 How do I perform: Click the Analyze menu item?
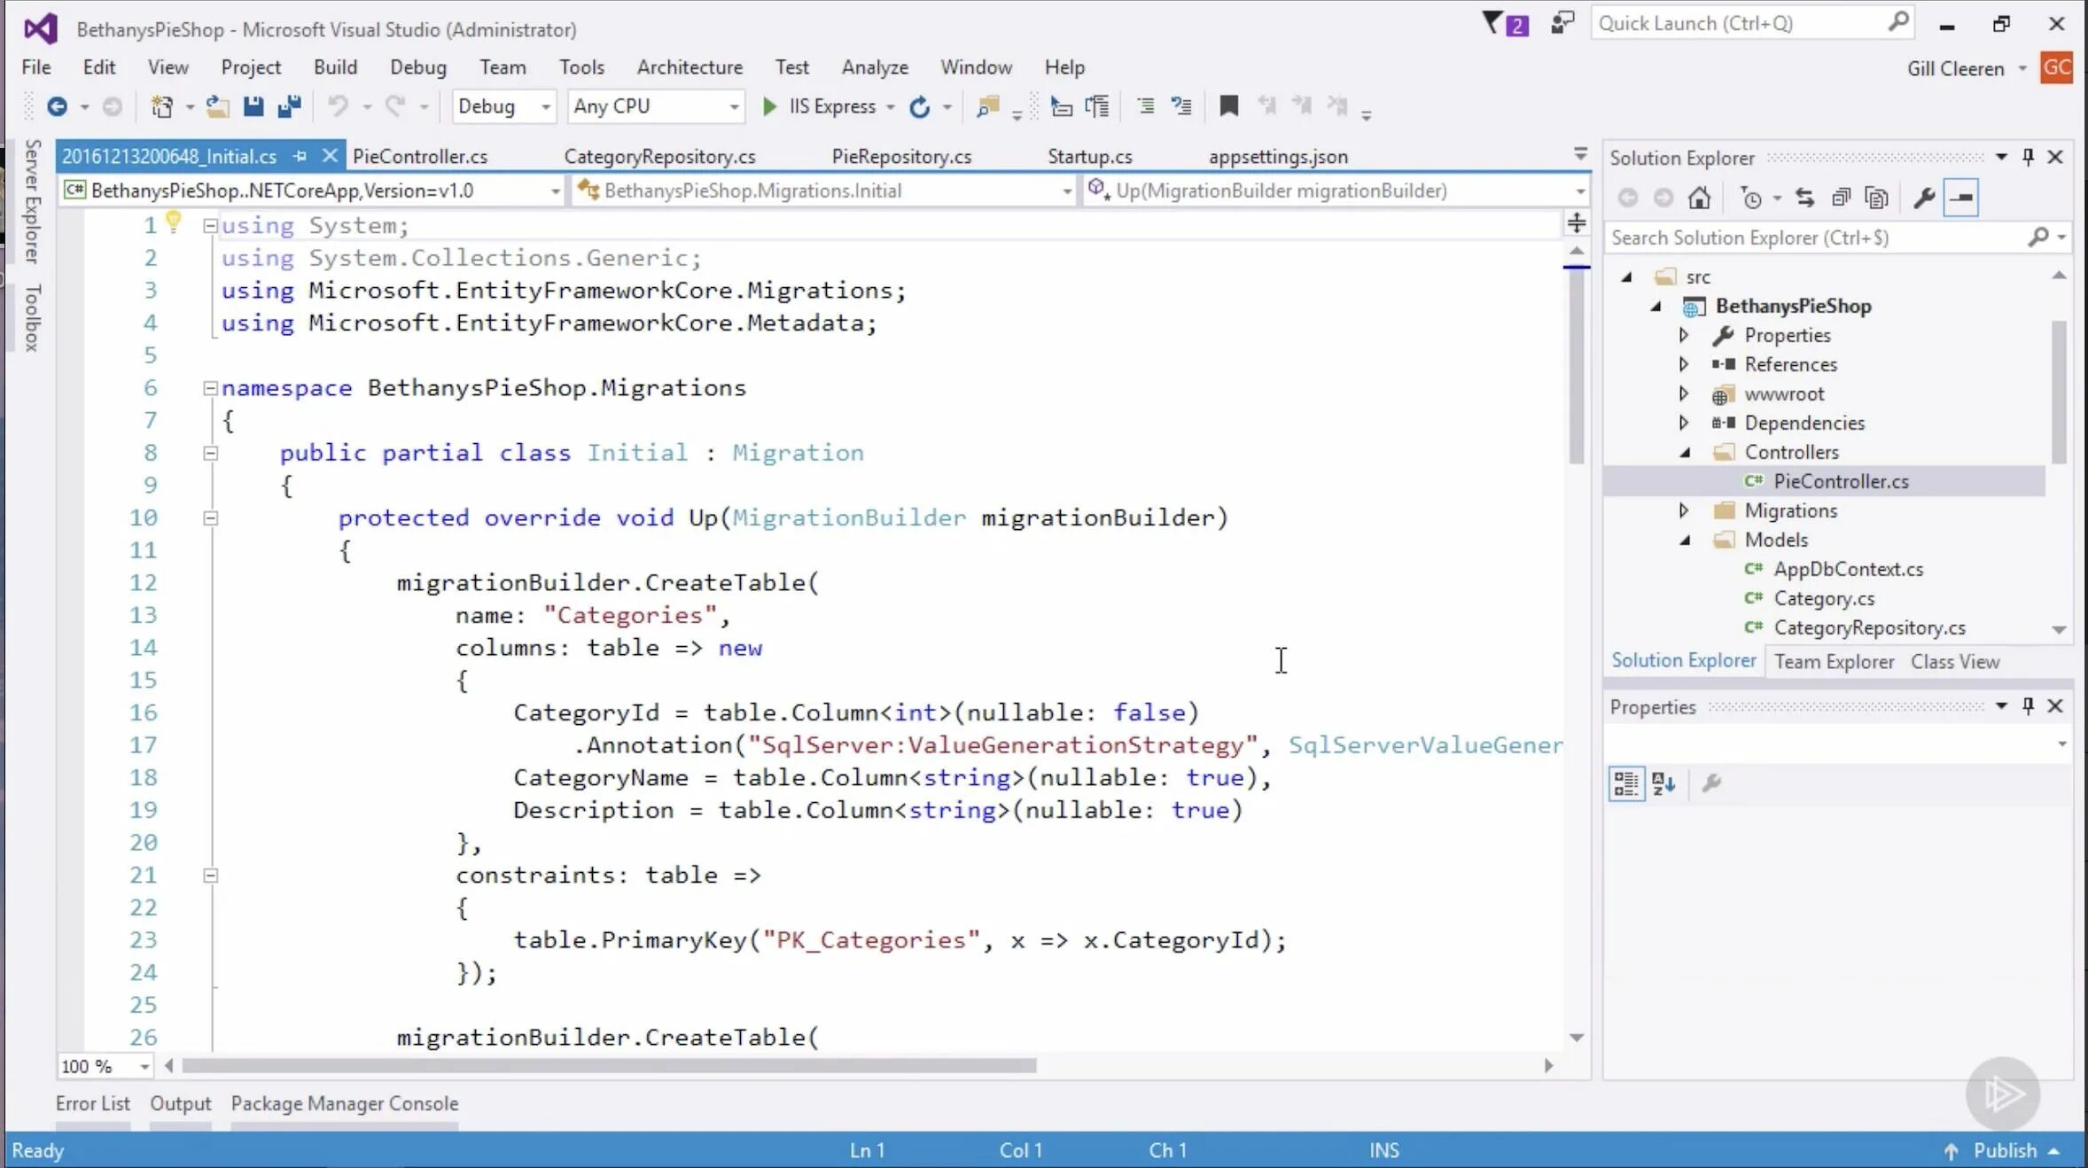[x=875, y=67]
